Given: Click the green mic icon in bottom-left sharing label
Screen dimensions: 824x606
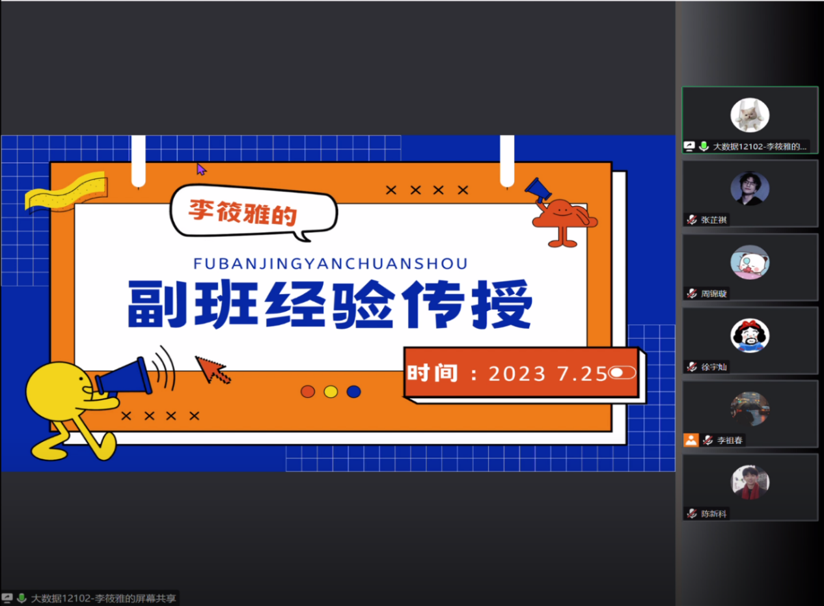Looking at the screenshot, I should (21, 598).
